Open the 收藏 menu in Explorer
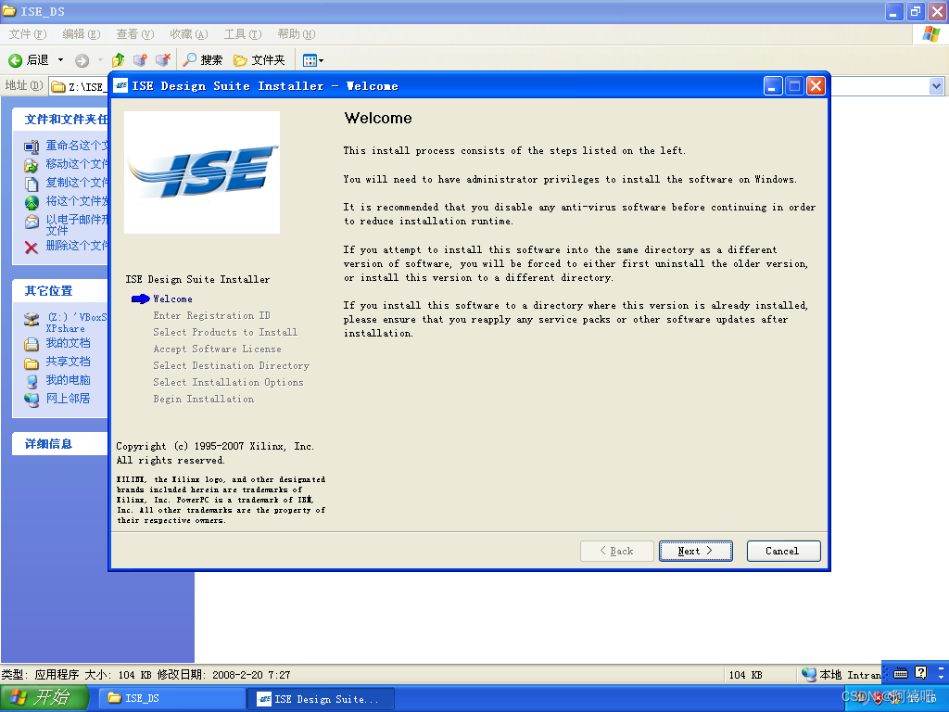The width and height of the screenshot is (949, 712). pyautogui.click(x=189, y=34)
